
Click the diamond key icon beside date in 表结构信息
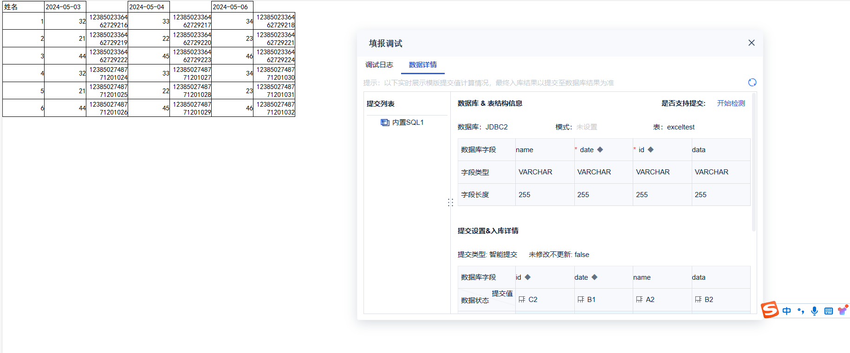[x=600, y=149]
